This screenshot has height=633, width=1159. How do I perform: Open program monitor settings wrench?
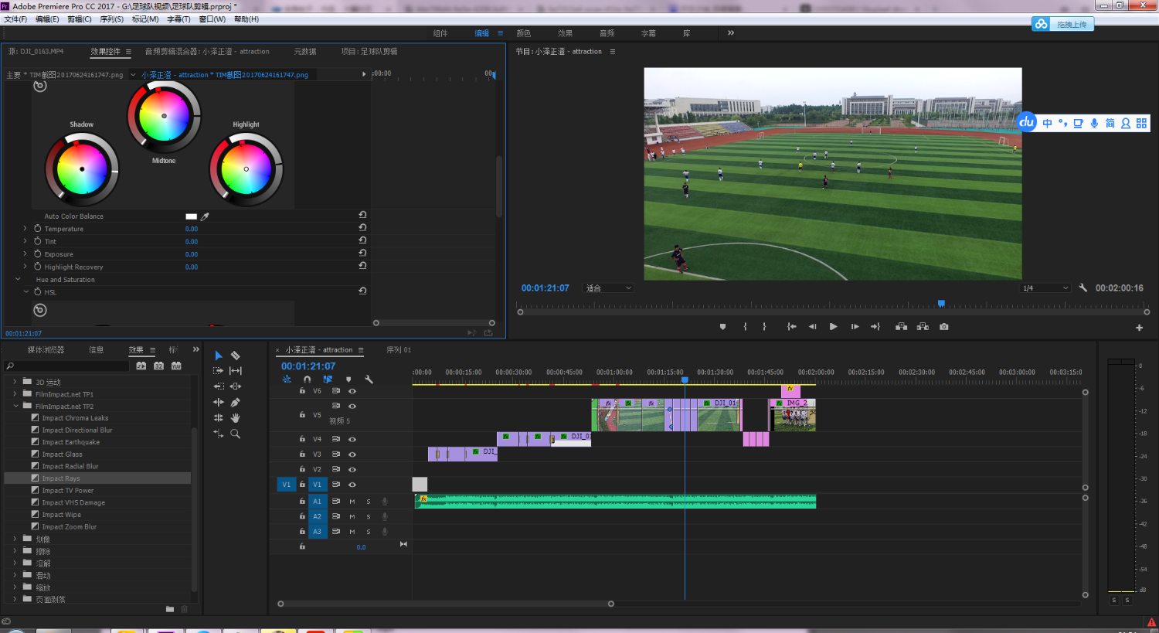point(1083,288)
